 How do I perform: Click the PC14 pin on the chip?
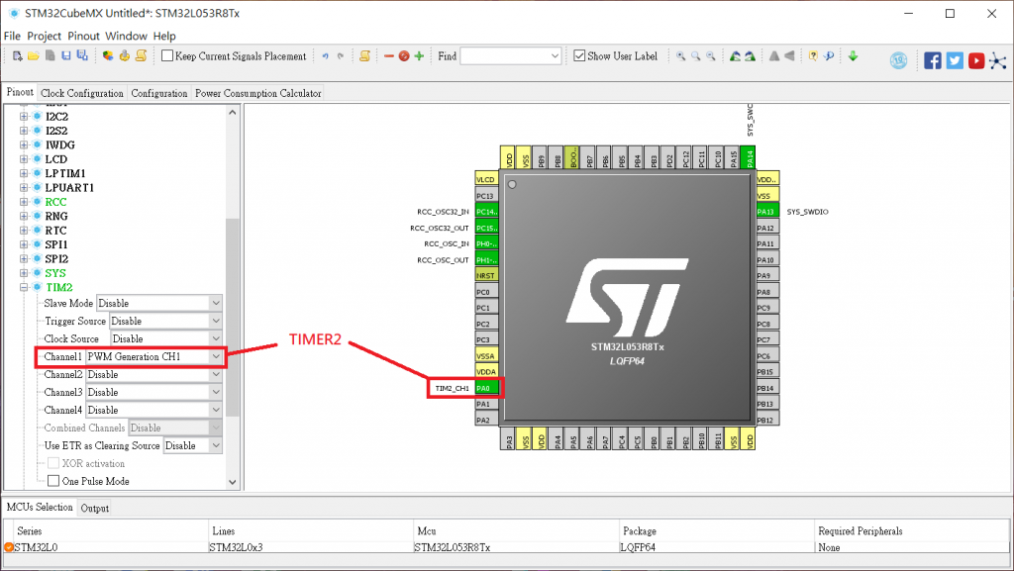click(486, 211)
